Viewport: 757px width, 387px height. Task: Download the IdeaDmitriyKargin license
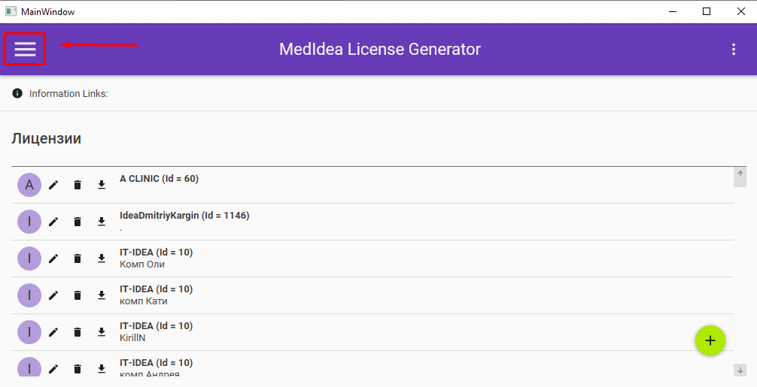click(102, 222)
